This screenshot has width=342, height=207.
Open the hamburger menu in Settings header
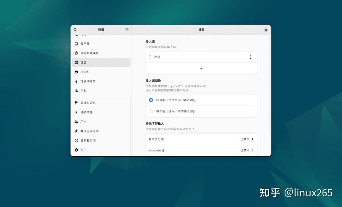click(x=127, y=30)
